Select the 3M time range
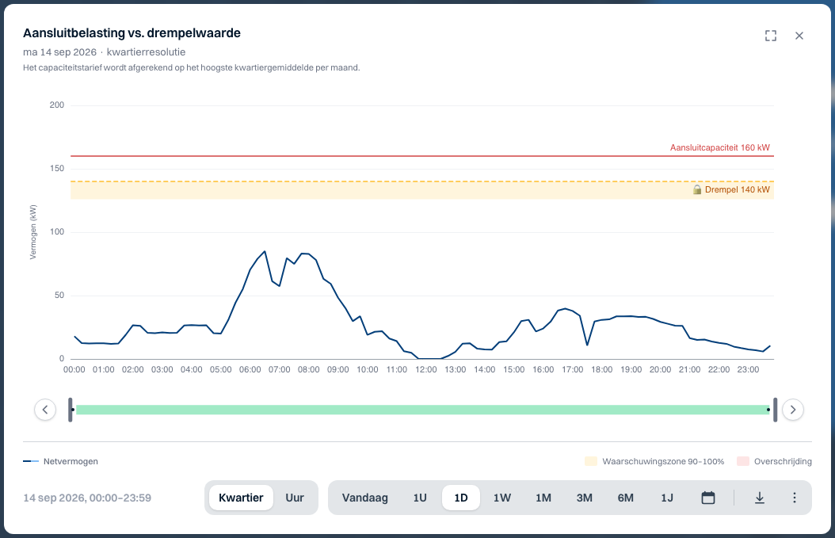Viewport: 835px width, 538px height. pyautogui.click(x=584, y=498)
